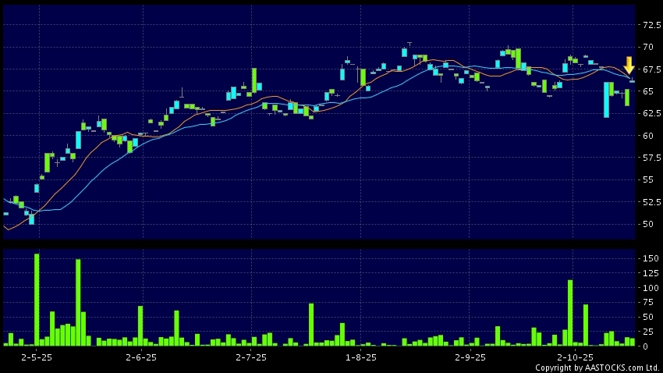
Task: Click the 150 volume axis label
Action: pyautogui.click(x=647, y=258)
